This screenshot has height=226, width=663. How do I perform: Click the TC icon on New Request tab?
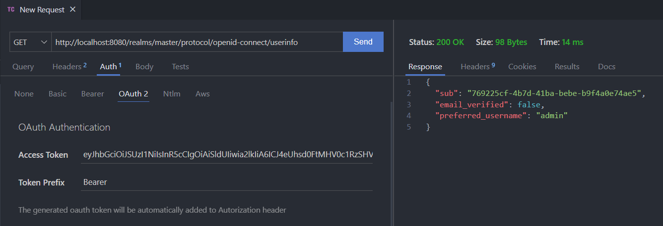[11, 10]
